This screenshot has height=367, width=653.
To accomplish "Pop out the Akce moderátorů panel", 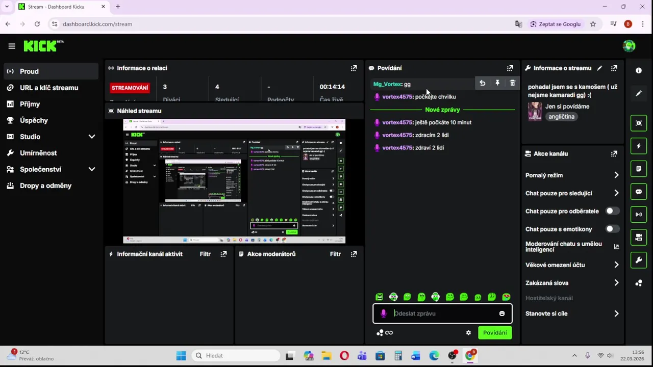I will 354,254.
